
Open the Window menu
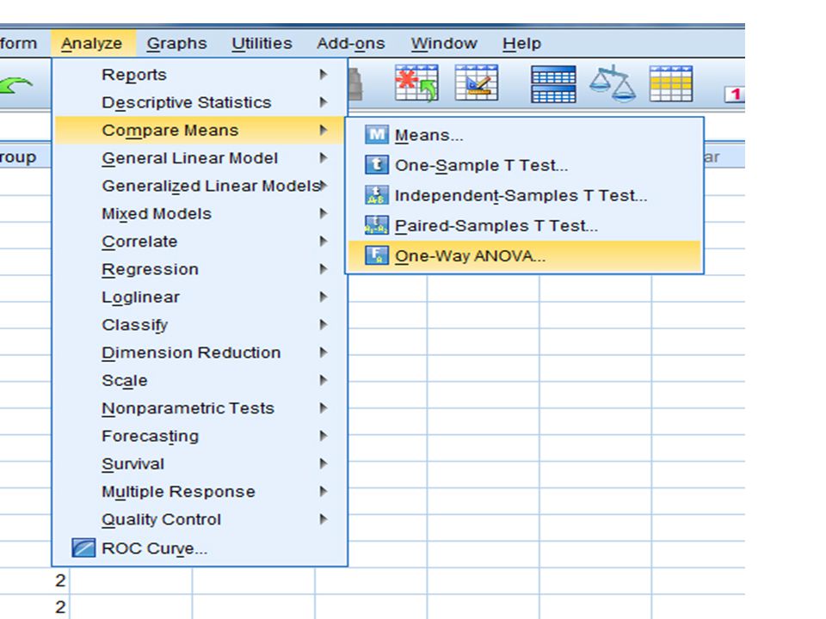[x=444, y=43]
